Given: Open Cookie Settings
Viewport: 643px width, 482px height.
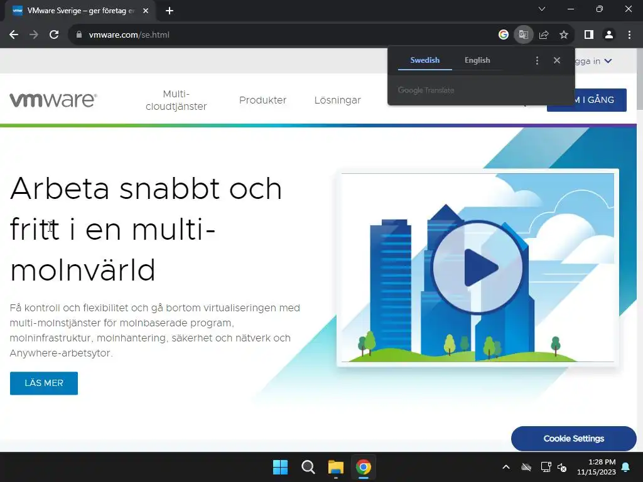Looking at the screenshot, I should tap(574, 439).
